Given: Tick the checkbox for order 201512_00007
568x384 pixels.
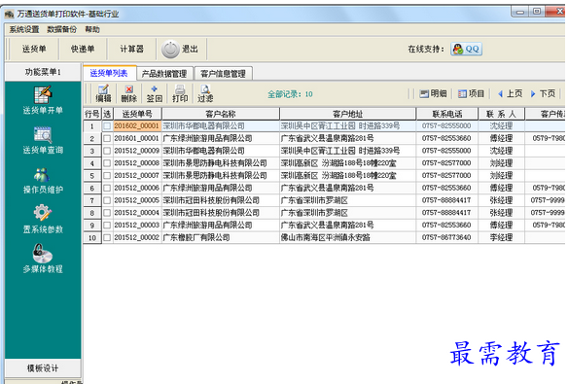Looking at the screenshot, I should (x=107, y=176).
